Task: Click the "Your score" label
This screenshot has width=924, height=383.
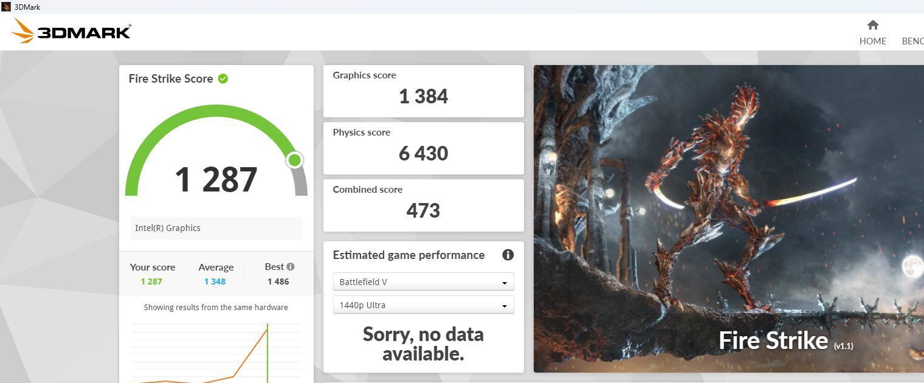Action: coord(153,267)
